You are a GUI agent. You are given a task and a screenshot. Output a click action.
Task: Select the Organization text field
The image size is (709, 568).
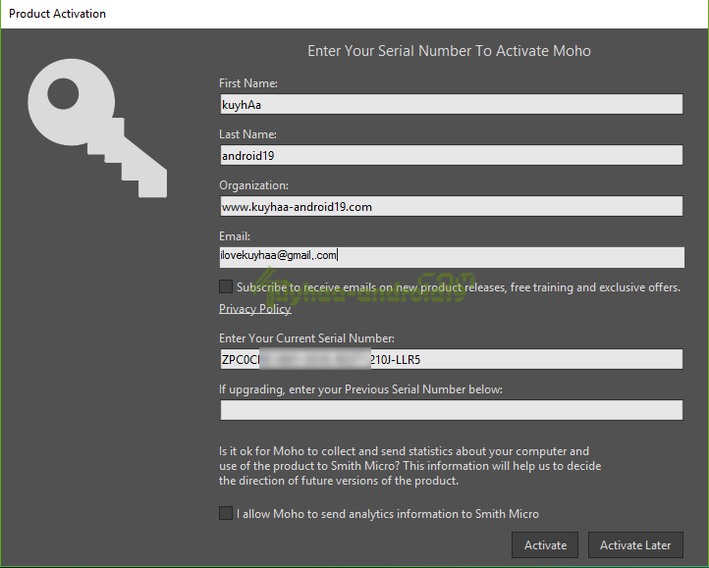(x=452, y=207)
